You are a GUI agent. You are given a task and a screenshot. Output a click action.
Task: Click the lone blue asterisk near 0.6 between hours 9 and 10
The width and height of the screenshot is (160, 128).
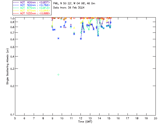pyautogui.click(x=58, y=38)
